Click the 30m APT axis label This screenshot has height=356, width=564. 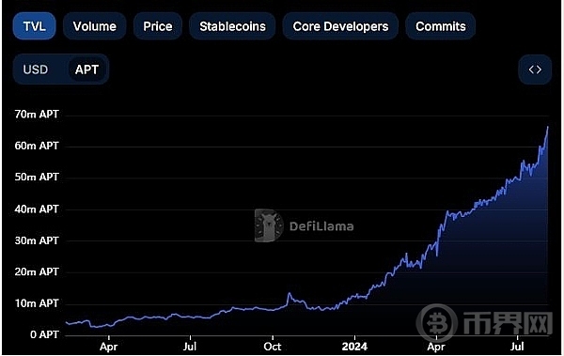[x=37, y=240]
